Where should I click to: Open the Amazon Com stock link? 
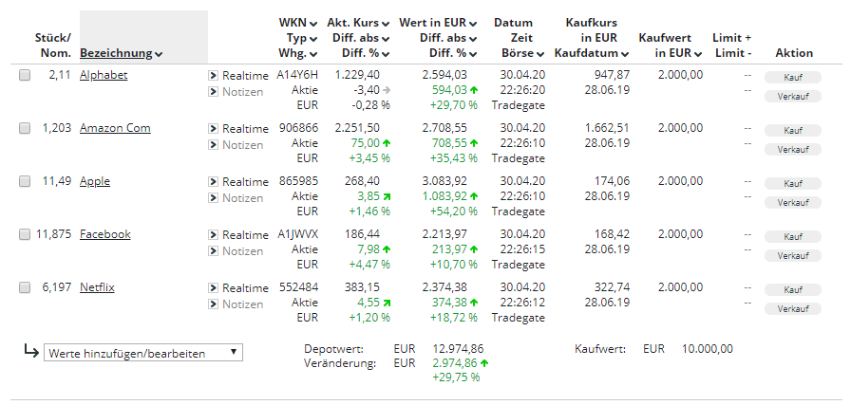115,128
